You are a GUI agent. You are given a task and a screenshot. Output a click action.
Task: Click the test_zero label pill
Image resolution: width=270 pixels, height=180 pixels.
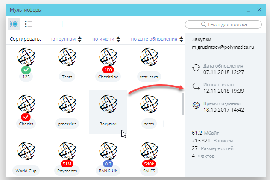pyautogui.click(x=149, y=77)
